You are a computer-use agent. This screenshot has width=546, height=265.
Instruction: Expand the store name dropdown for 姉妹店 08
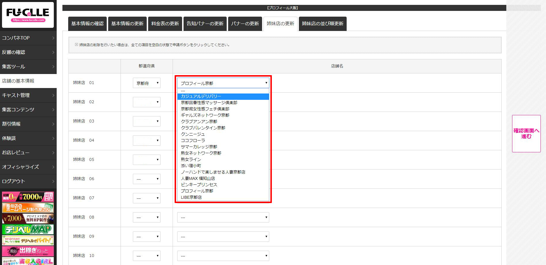[x=223, y=217]
